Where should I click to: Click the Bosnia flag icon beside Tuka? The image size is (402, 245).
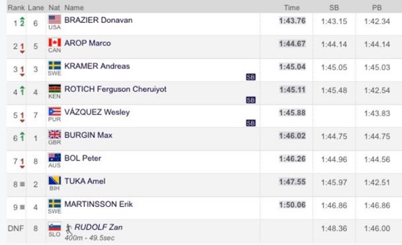point(55,181)
